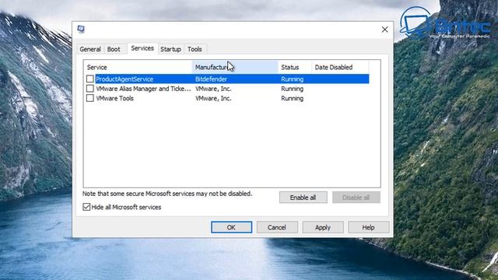Viewport: 498px width, 280px height.
Task: Click Running status of ProductAgentService
Action: [293, 79]
